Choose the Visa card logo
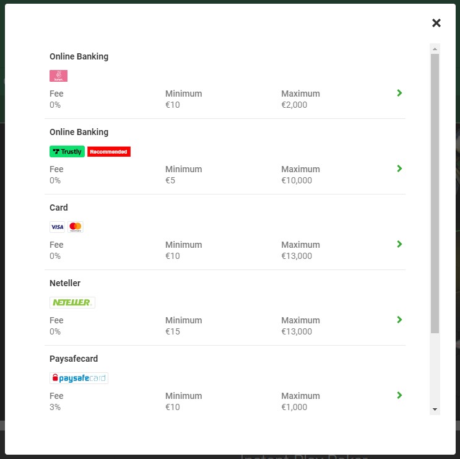Image resolution: width=460 pixels, height=459 pixels. (57, 227)
